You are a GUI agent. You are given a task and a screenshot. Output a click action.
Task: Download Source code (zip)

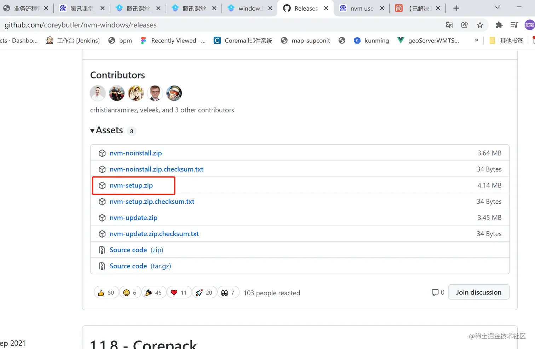click(136, 250)
